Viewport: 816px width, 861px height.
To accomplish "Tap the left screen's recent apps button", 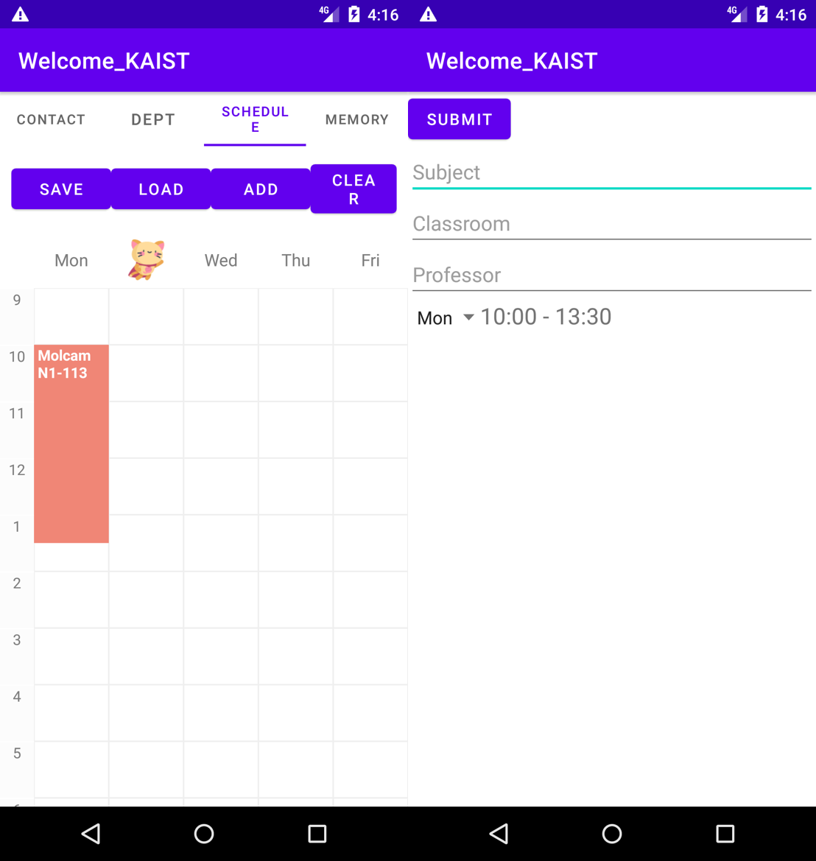I will pos(317,834).
